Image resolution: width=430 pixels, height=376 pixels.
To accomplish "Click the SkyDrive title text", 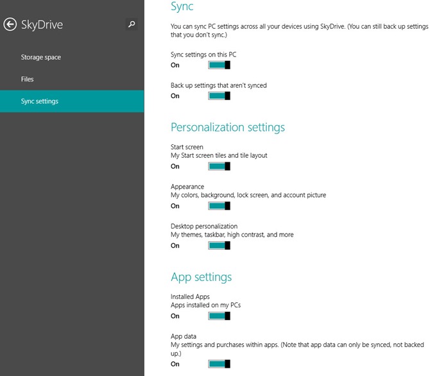I will pyautogui.click(x=42, y=25).
